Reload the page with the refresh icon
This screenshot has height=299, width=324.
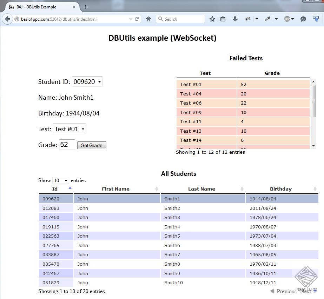(137, 19)
